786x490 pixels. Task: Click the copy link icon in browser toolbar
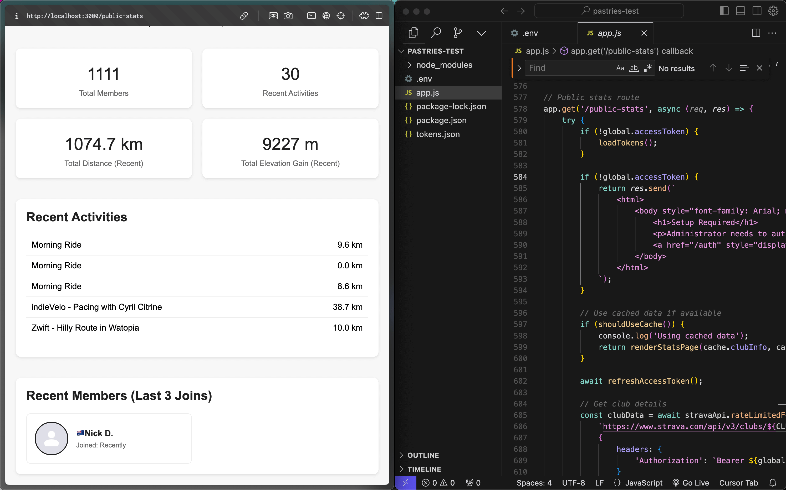tap(244, 16)
